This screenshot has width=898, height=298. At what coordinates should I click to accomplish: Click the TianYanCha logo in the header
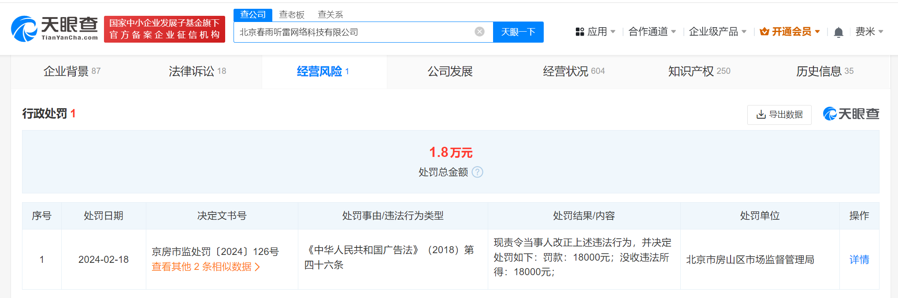[55, 29]
